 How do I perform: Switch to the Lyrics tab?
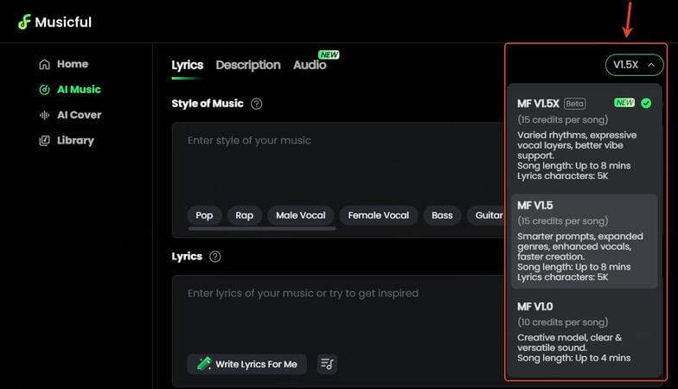(x=187, y=66)
